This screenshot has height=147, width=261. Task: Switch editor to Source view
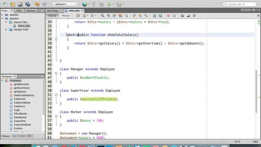point(52,16)
